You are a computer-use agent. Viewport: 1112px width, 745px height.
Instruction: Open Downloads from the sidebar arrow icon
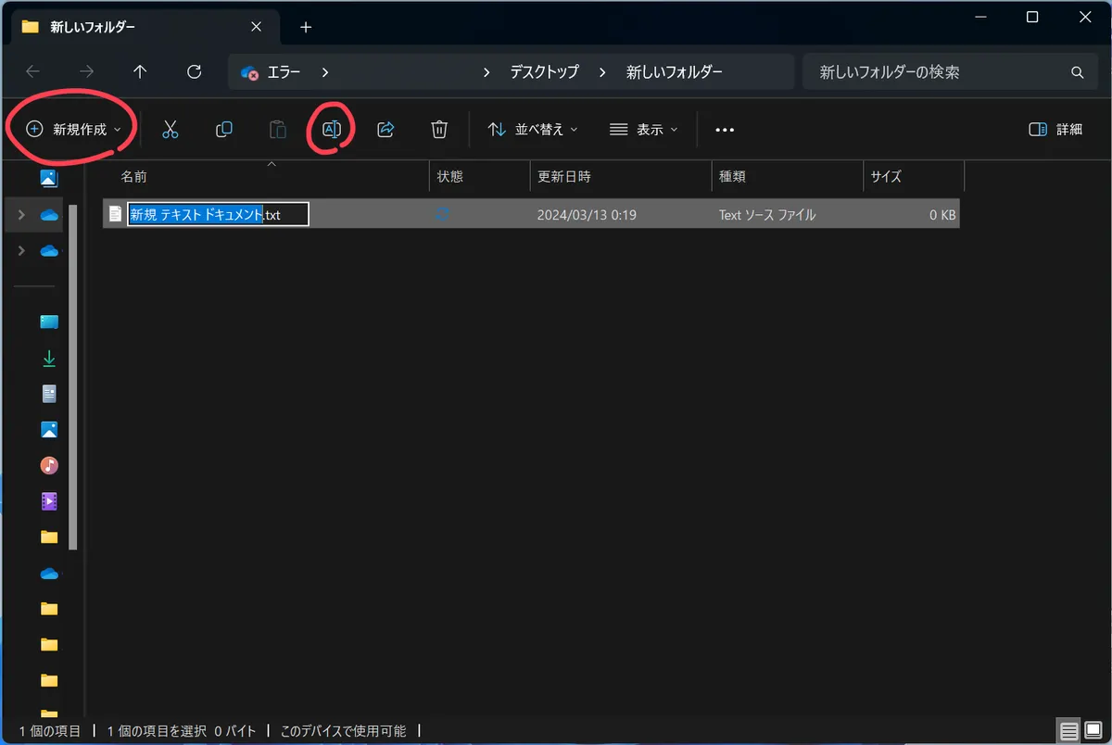tap(49, 358)
